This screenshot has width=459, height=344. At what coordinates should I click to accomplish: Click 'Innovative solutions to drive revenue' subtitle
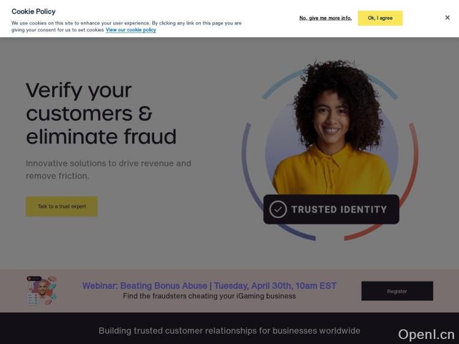coord(108,170)
